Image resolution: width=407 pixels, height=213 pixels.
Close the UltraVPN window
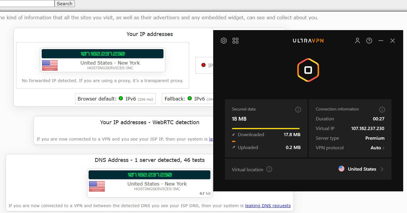tap(393, 41)
